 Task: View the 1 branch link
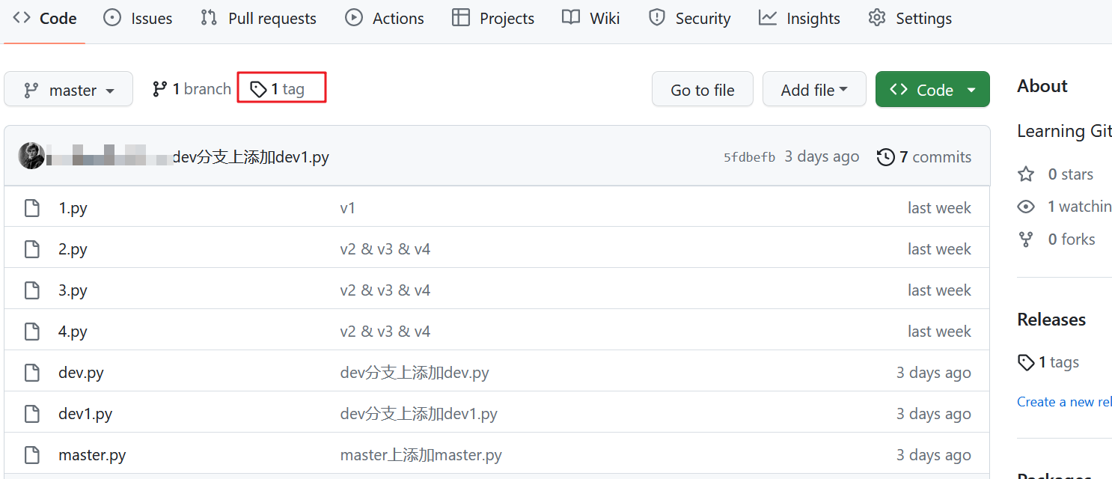192,89
